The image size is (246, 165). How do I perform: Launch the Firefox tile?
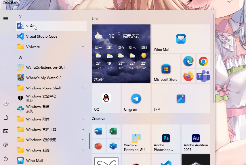tap(188, 76)
